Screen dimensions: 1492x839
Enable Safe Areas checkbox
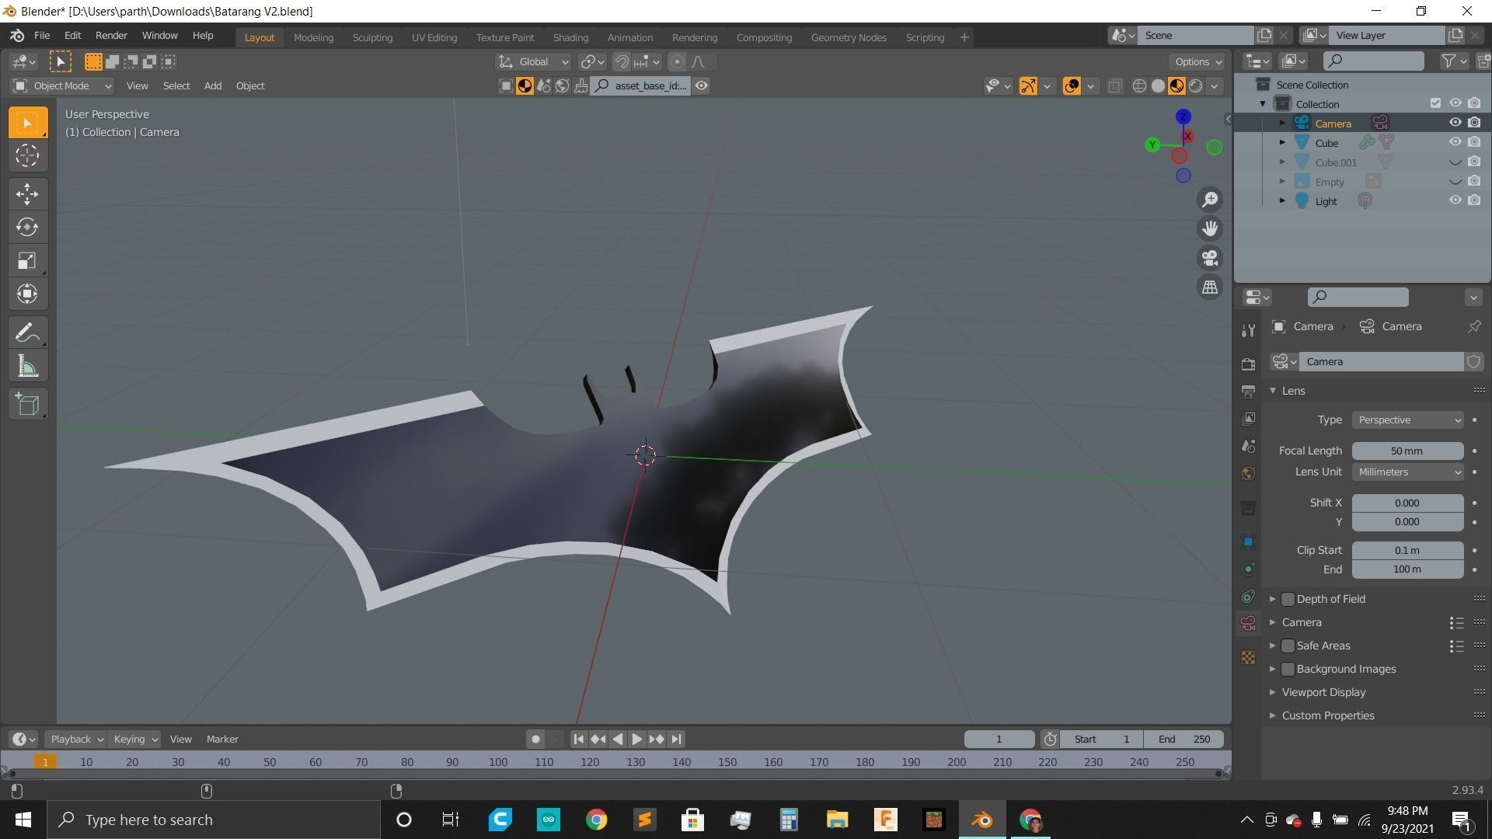click(x=1288, y=646)
